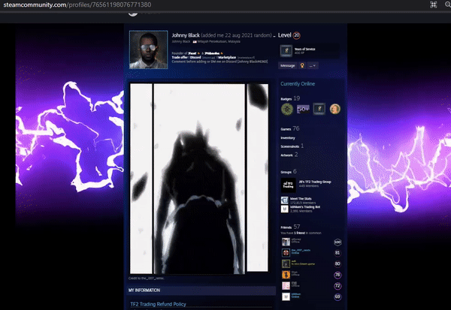Open the Groups 6 link

tap(289, 172)
